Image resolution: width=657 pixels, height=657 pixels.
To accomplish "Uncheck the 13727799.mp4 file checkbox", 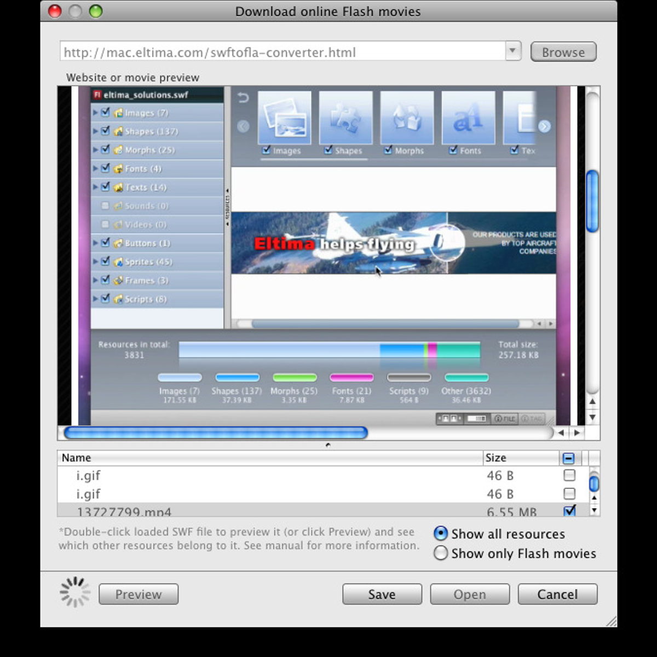I will (569, 510).
